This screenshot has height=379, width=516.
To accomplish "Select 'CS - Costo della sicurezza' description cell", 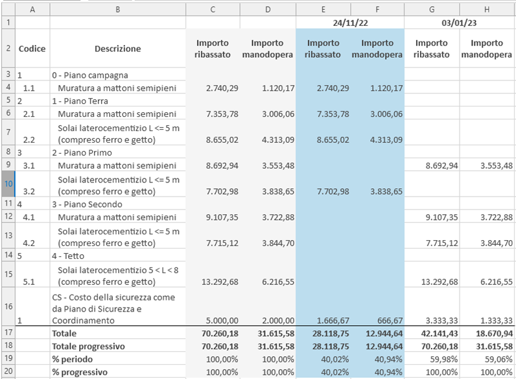I will coord(118,307).
